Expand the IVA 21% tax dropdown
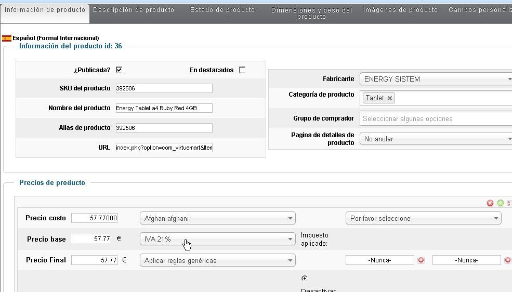Screen dimensions: 512x292 tap(217, 239)
